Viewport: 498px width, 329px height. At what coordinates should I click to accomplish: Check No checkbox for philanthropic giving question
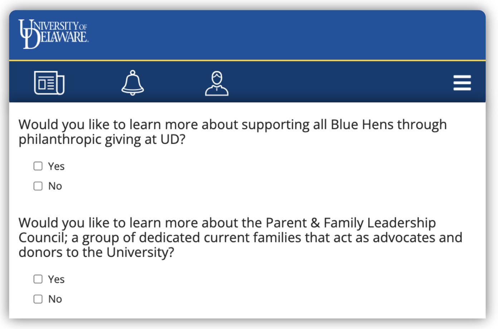click(38, 186)
